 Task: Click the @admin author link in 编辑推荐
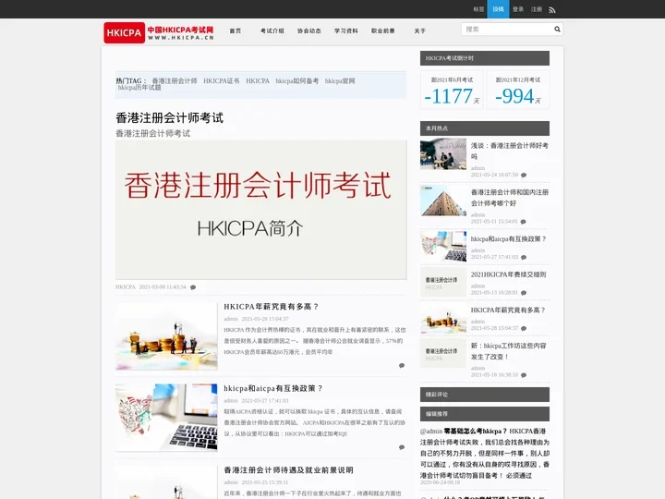coord(431,432)
